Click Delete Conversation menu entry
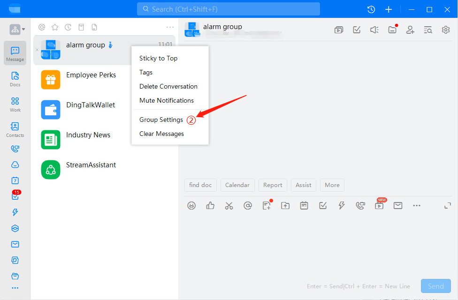This screenshot has width=458, height=300. (168, 86)
